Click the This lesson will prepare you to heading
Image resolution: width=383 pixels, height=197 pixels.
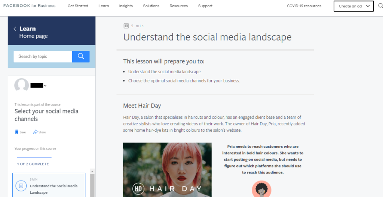[x=164, y=62]
